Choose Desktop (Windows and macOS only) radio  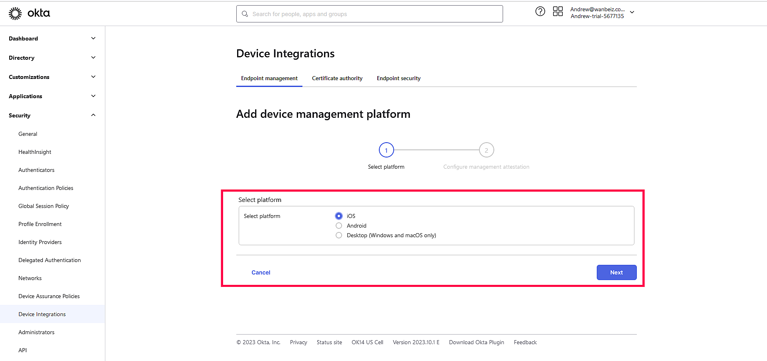coord(339,235)
